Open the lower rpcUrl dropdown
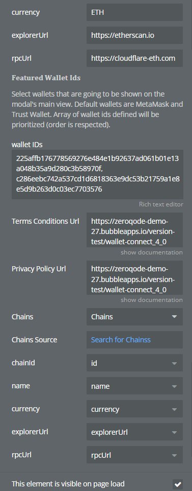Image resolution: width=192 pixels, height=491 pixels. pos(134,455)
